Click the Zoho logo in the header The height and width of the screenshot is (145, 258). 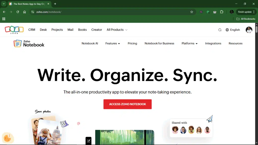(x=14, y=30)
